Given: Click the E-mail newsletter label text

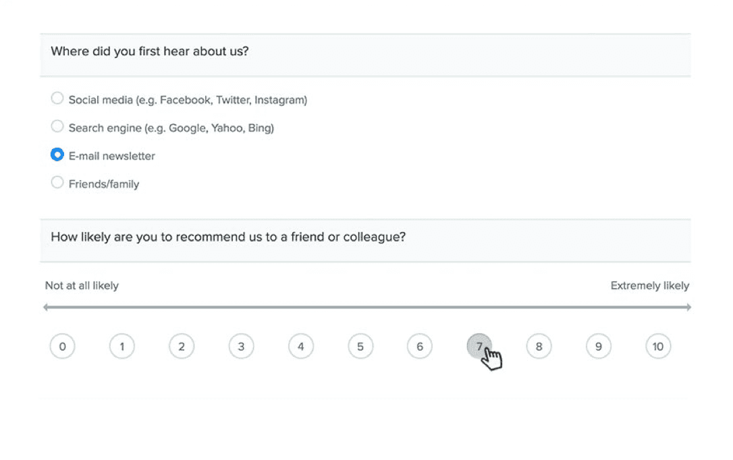Looking at the screenshot, I should tap(112, 156).
